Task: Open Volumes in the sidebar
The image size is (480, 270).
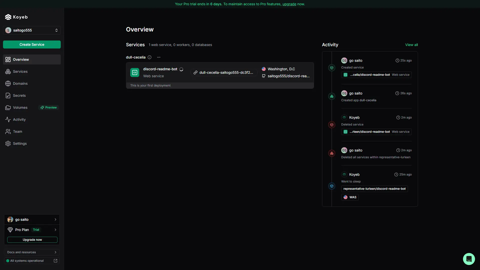Action: pyautogui.click(x=32, y=107)
